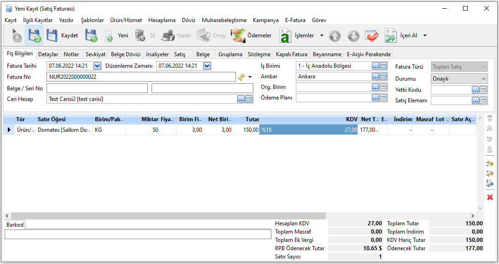Open the İlgili Kayıtlar menu

point(38,20)
